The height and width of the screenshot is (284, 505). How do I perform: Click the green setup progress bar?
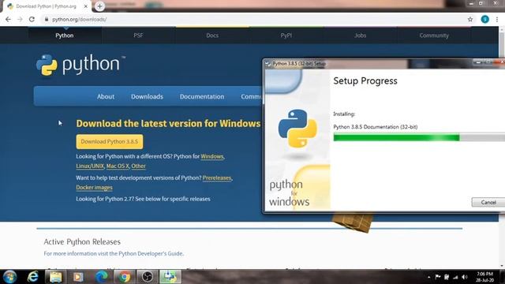tap(419, 138)
